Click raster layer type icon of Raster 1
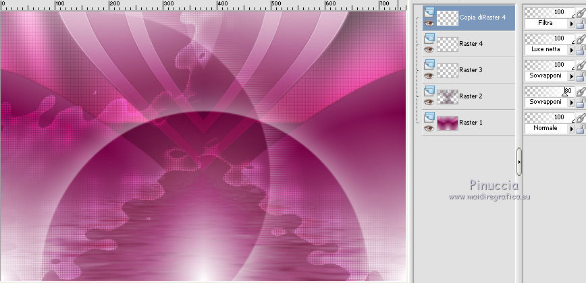Viewport: 586px width, 283px height. (429, 118)
